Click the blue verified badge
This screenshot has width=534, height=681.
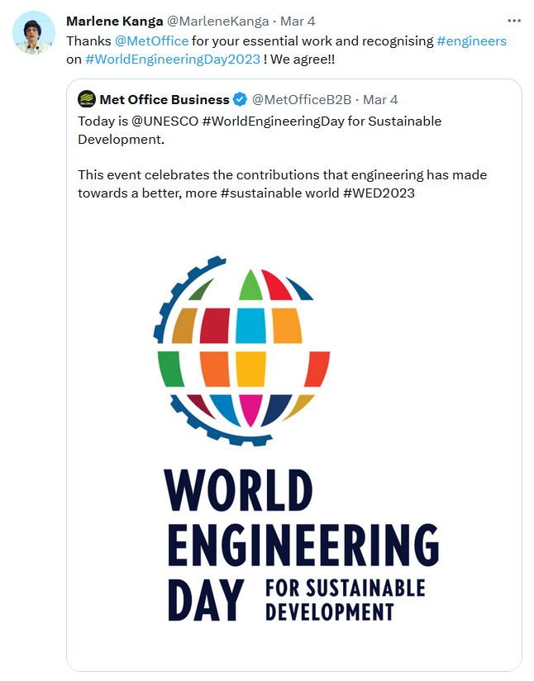240,100
